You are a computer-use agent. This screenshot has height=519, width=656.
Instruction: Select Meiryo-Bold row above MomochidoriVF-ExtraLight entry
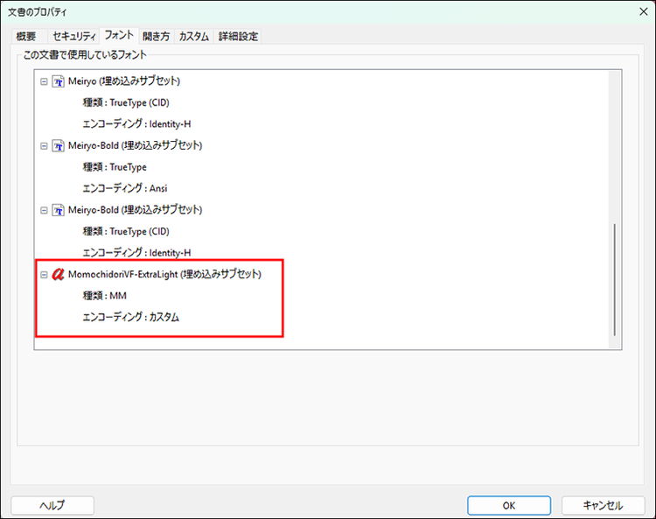pyautogui.click(x=135, y=210)
